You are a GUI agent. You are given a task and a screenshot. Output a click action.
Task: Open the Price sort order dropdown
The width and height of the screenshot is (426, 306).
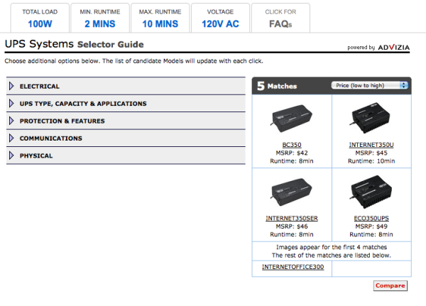click(370, 85)
